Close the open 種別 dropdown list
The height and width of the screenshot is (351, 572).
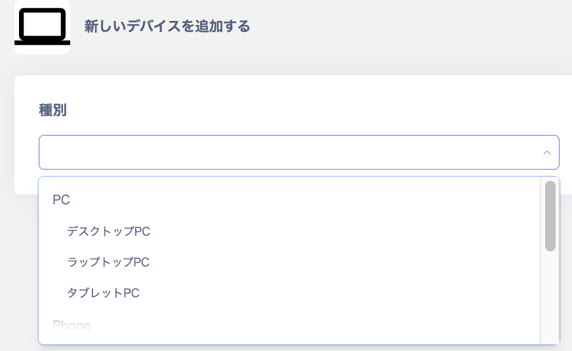click(x=546, y=153)
